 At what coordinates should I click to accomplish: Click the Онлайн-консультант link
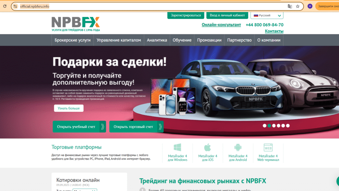[221, 25]
